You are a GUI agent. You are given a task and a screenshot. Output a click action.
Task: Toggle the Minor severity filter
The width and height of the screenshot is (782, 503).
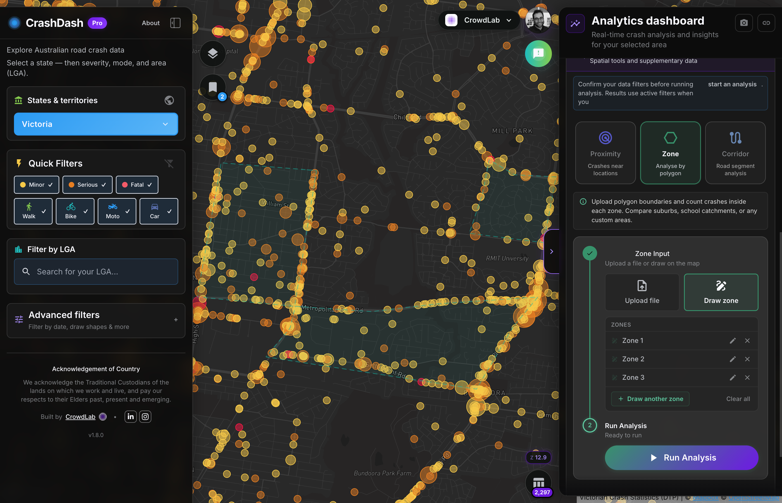click(x=37, y=184)
